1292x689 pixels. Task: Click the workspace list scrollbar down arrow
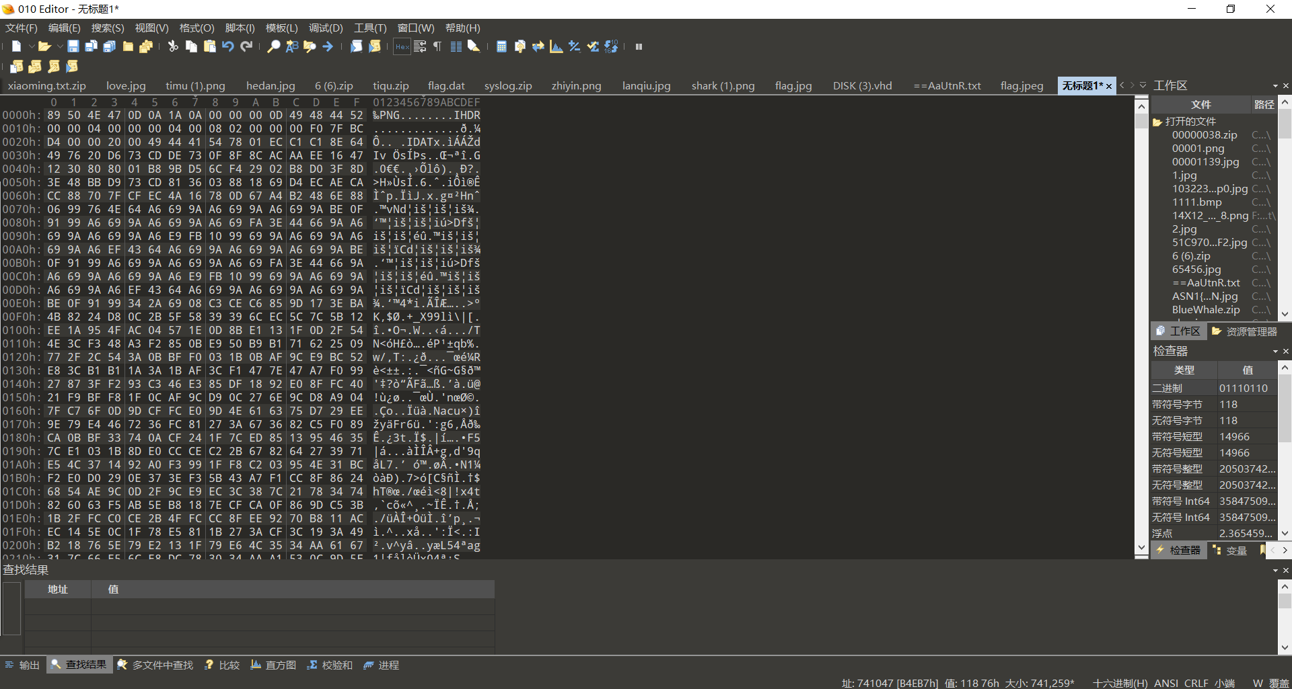(x=1285, y=314)
